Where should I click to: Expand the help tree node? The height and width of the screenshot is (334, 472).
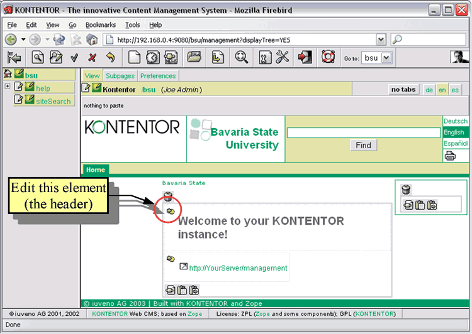[7, 87]
